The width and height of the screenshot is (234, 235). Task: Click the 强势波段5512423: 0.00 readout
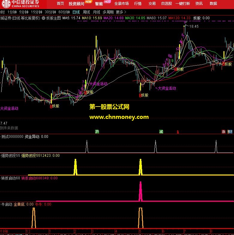pyautogui.click(x=40, y=156)
